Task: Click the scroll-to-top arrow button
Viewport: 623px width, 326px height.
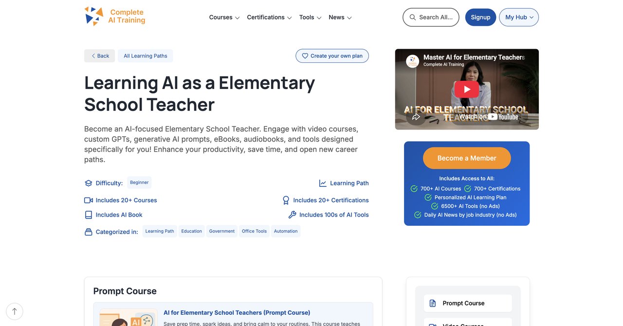Action: (15, 311)
